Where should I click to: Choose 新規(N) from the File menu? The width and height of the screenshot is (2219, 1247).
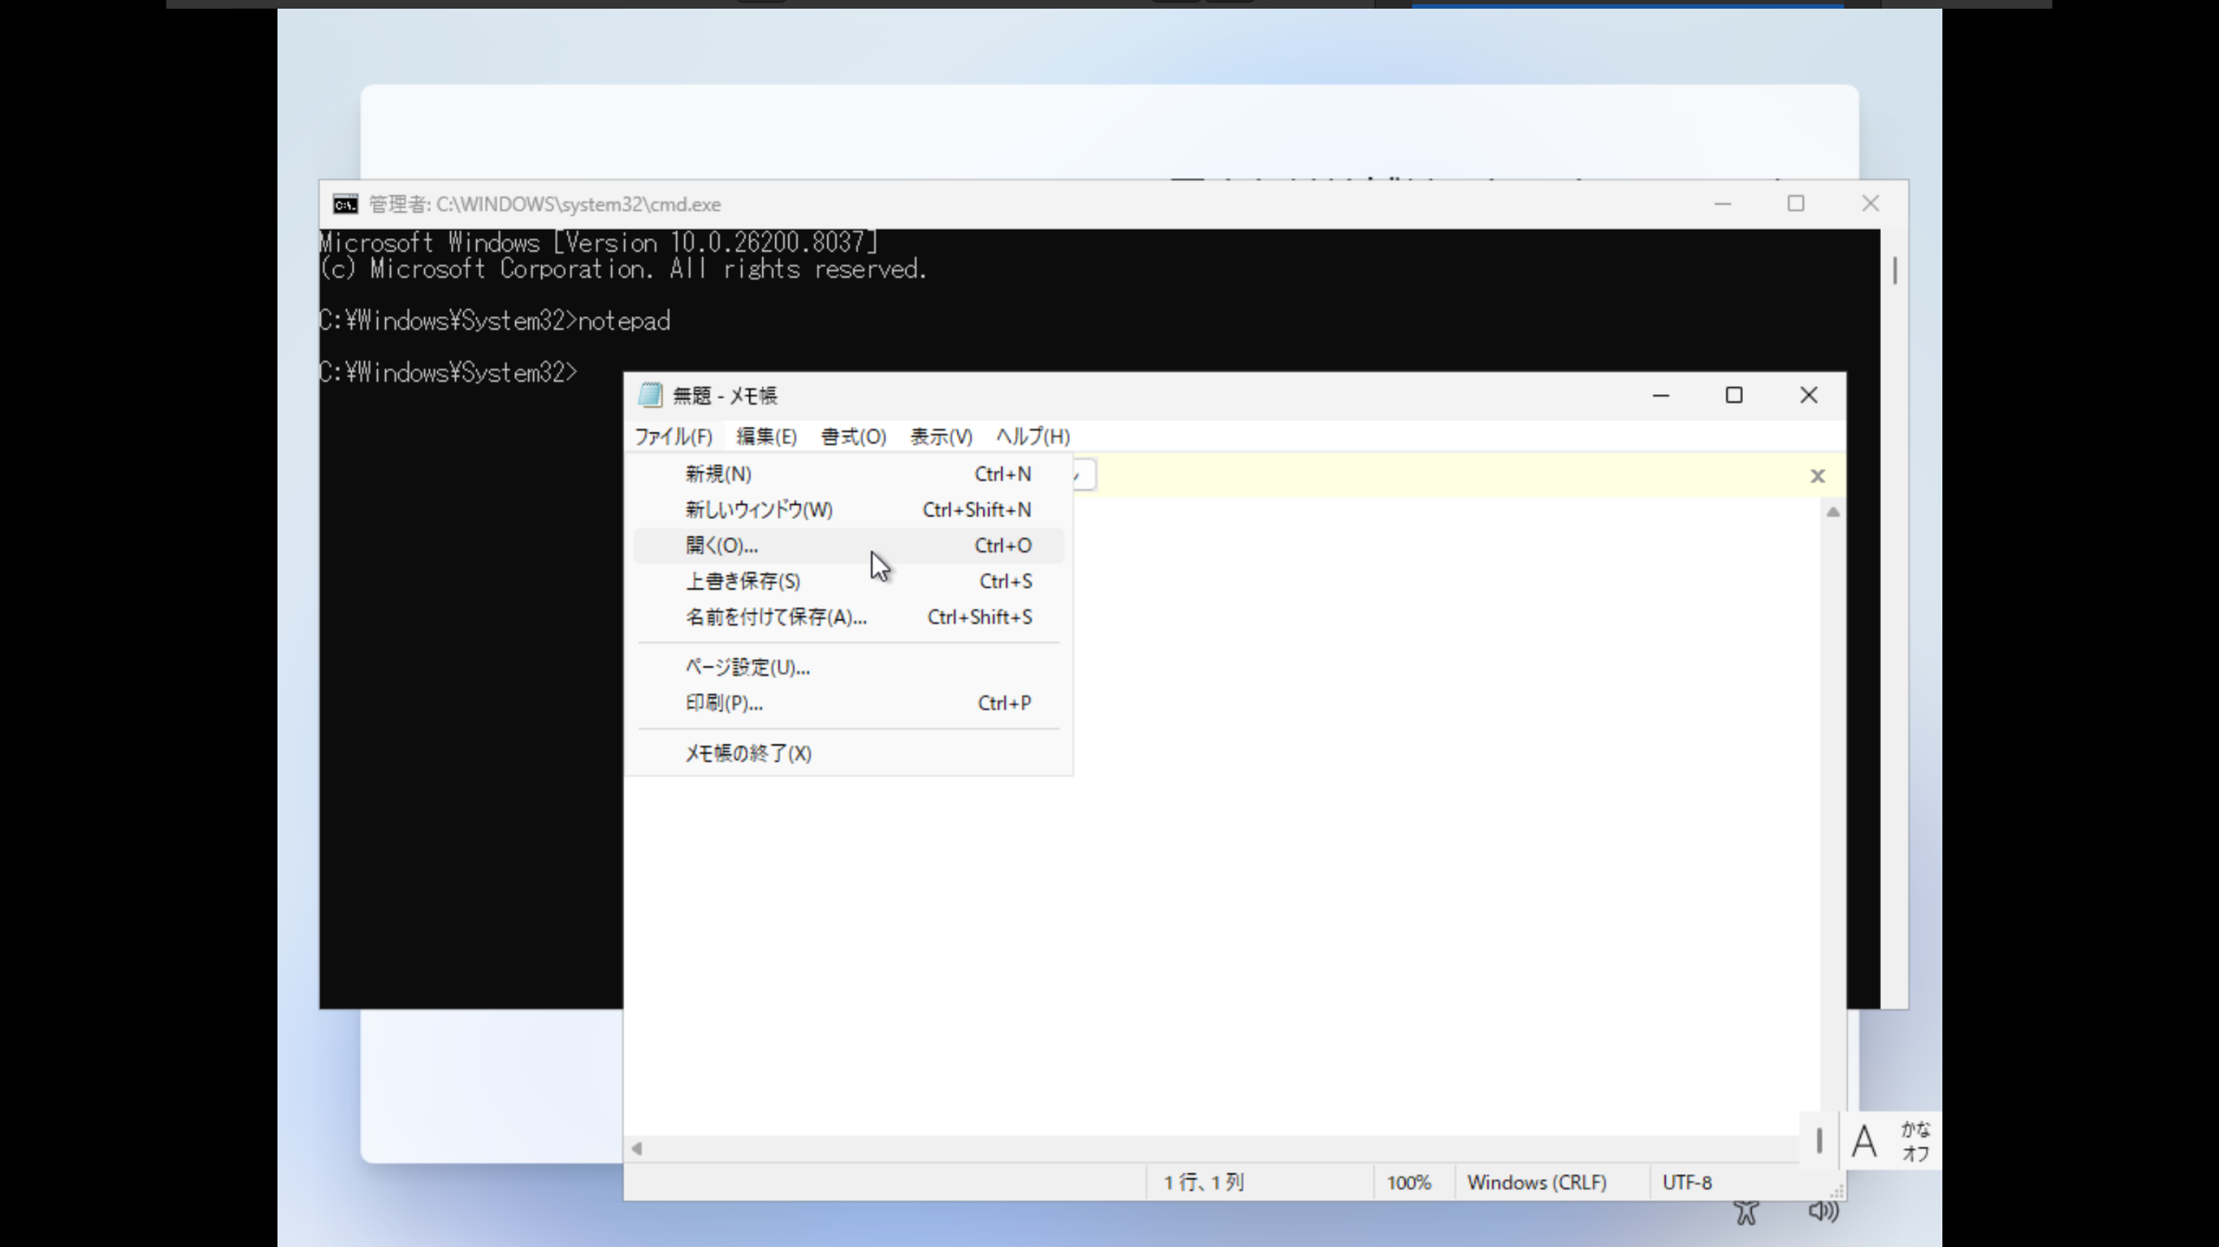(x=848, y=474)
